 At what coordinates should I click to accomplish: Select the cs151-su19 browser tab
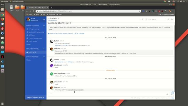click(x=37, y=8)
